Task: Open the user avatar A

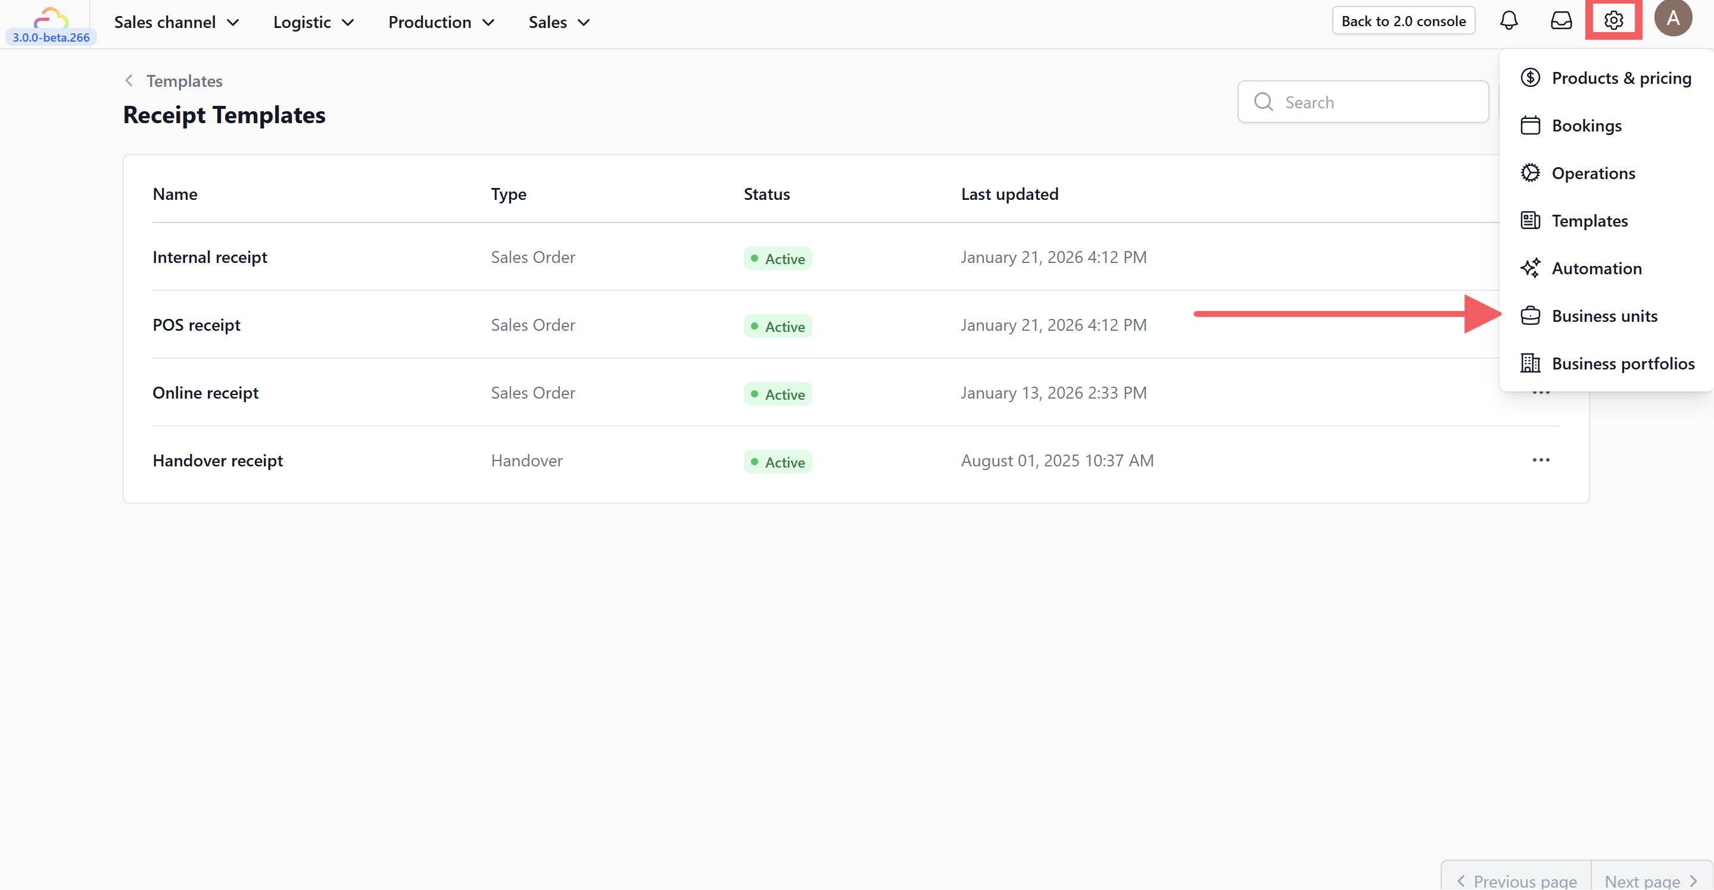Action: [1673, 18]
